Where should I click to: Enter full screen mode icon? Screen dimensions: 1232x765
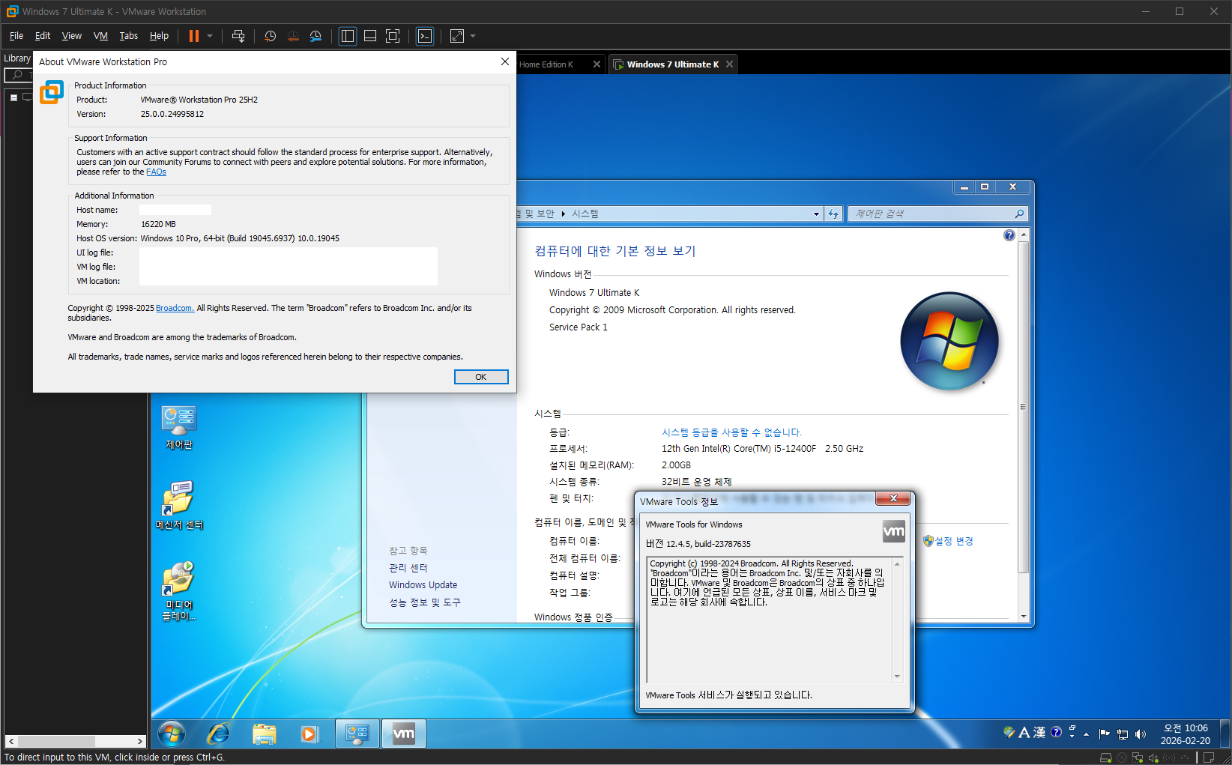[x=393, y=36]
